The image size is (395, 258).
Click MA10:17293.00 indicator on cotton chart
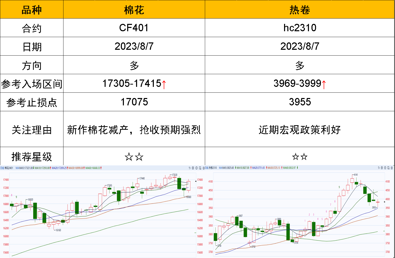click(x=42, y=168)
